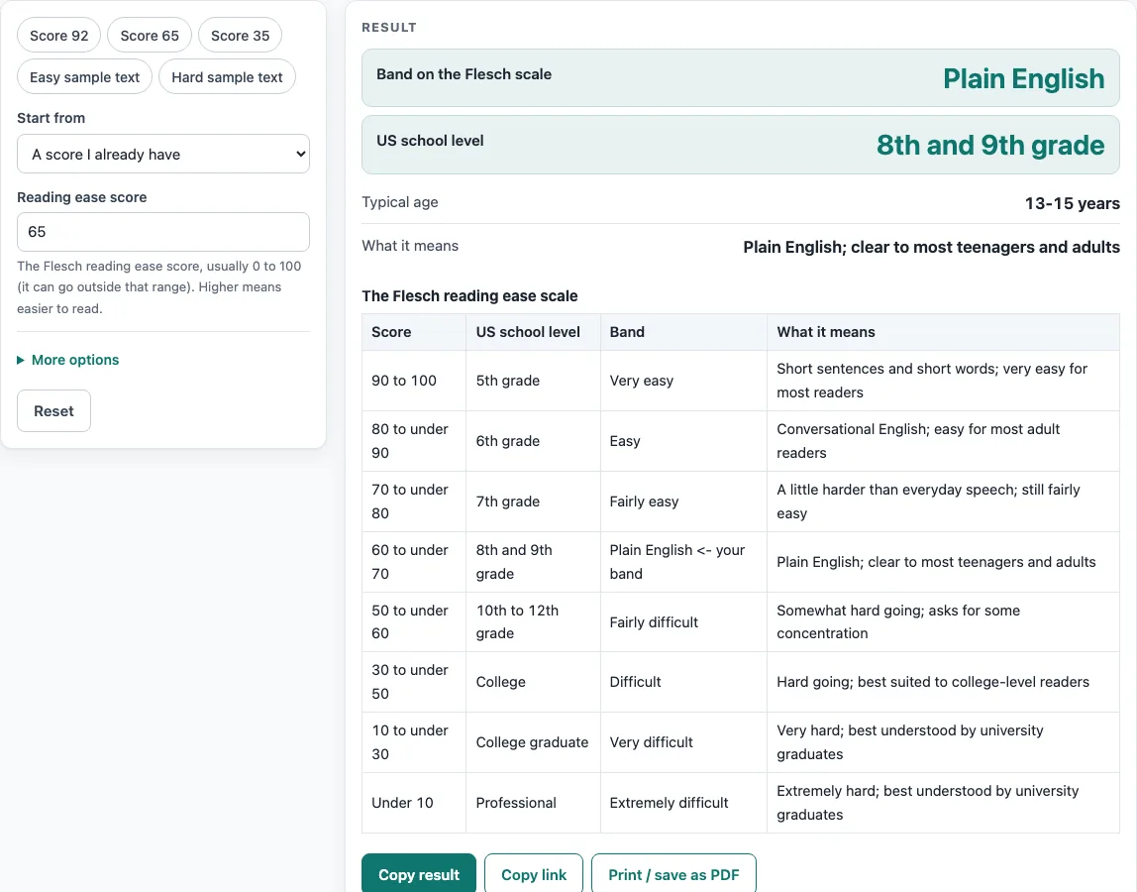Click the 90 to 100 score row

coord(741,381)
